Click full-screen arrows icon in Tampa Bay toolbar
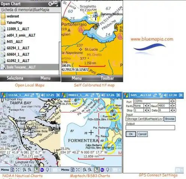Viewport: 186px width, 179px height. [18, 170]
